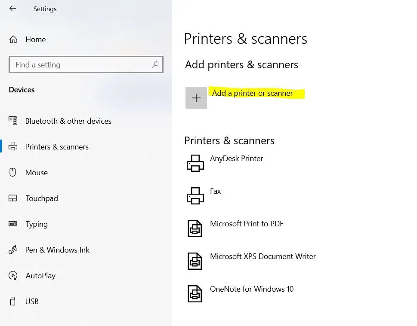Click the Home house icon
Image resolution: width=417 pixels, height=326 pixels.
(x=13, y=40)
